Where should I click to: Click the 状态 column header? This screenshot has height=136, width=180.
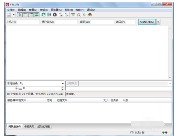coord(137,100)
